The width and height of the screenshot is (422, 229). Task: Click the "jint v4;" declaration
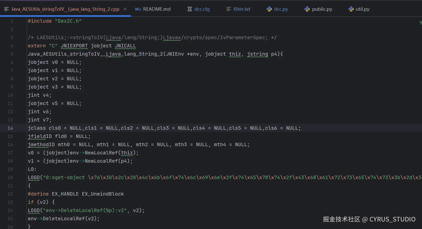pos(40,95)
